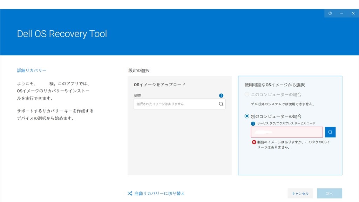Click the Dell OS Recovery Tool title
The image size is (359, 202).
pos(62,34)
